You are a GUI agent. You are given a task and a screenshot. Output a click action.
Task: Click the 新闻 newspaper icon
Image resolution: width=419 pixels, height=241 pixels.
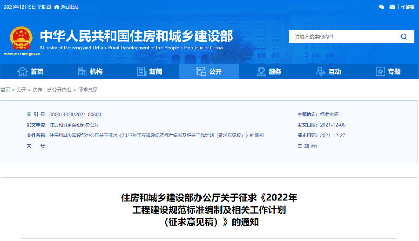coord(142,71)
